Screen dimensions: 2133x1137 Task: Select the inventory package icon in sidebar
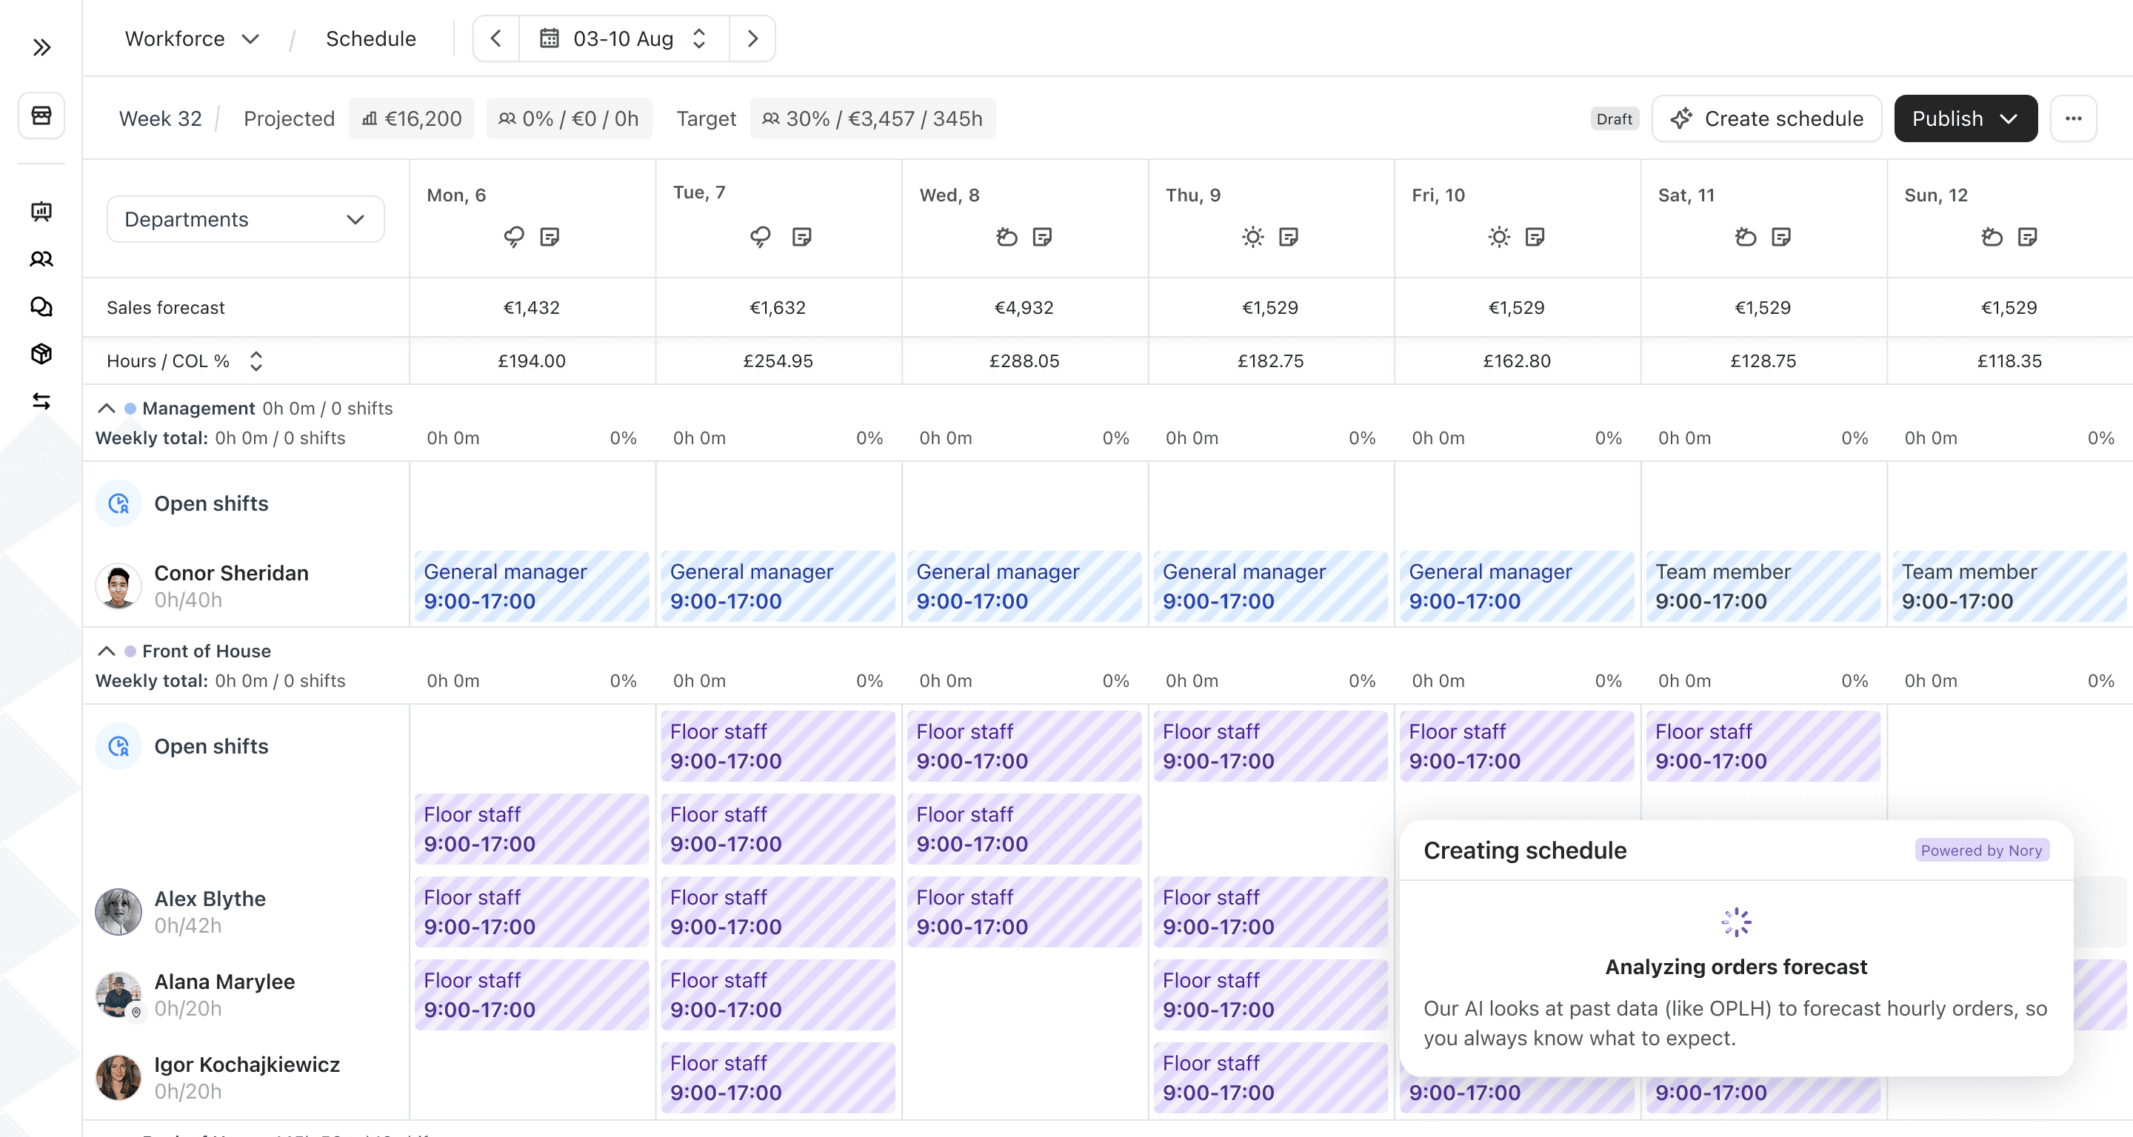tap(41, 354)
